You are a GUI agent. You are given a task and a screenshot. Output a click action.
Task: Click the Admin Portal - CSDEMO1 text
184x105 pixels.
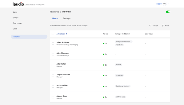(x=34, y=5)
